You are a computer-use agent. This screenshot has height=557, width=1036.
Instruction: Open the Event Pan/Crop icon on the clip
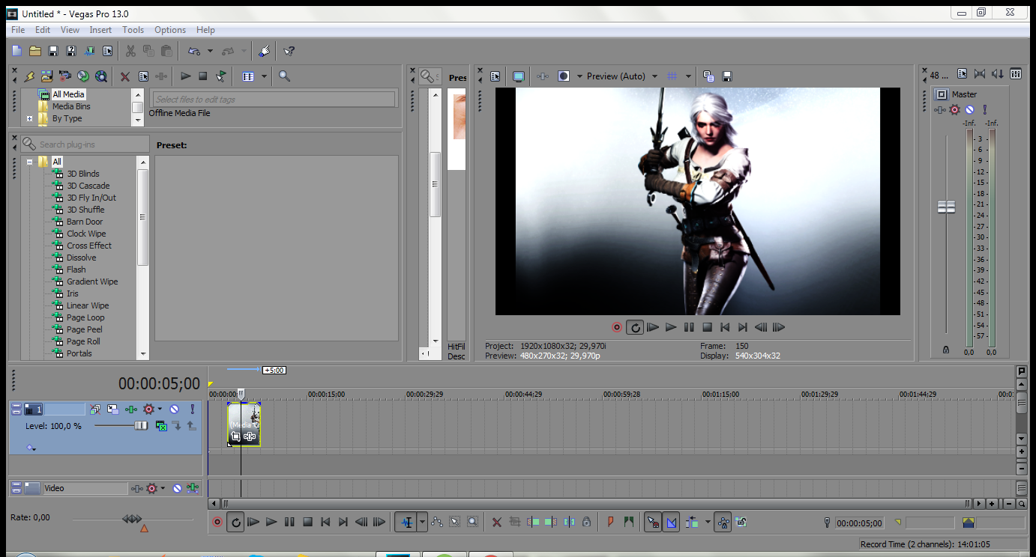pyautogui.click(x=235, y=436)
